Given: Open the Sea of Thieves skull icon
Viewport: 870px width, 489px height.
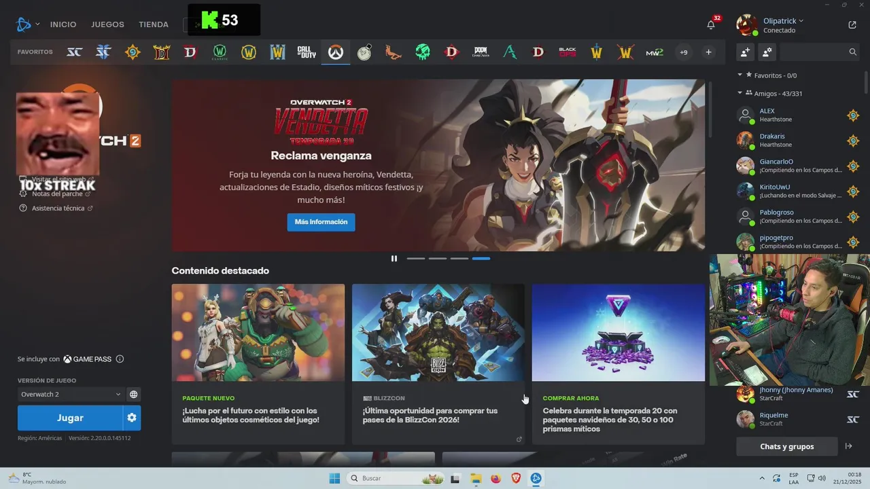Looking at the screenshot, I should (423, 52).
